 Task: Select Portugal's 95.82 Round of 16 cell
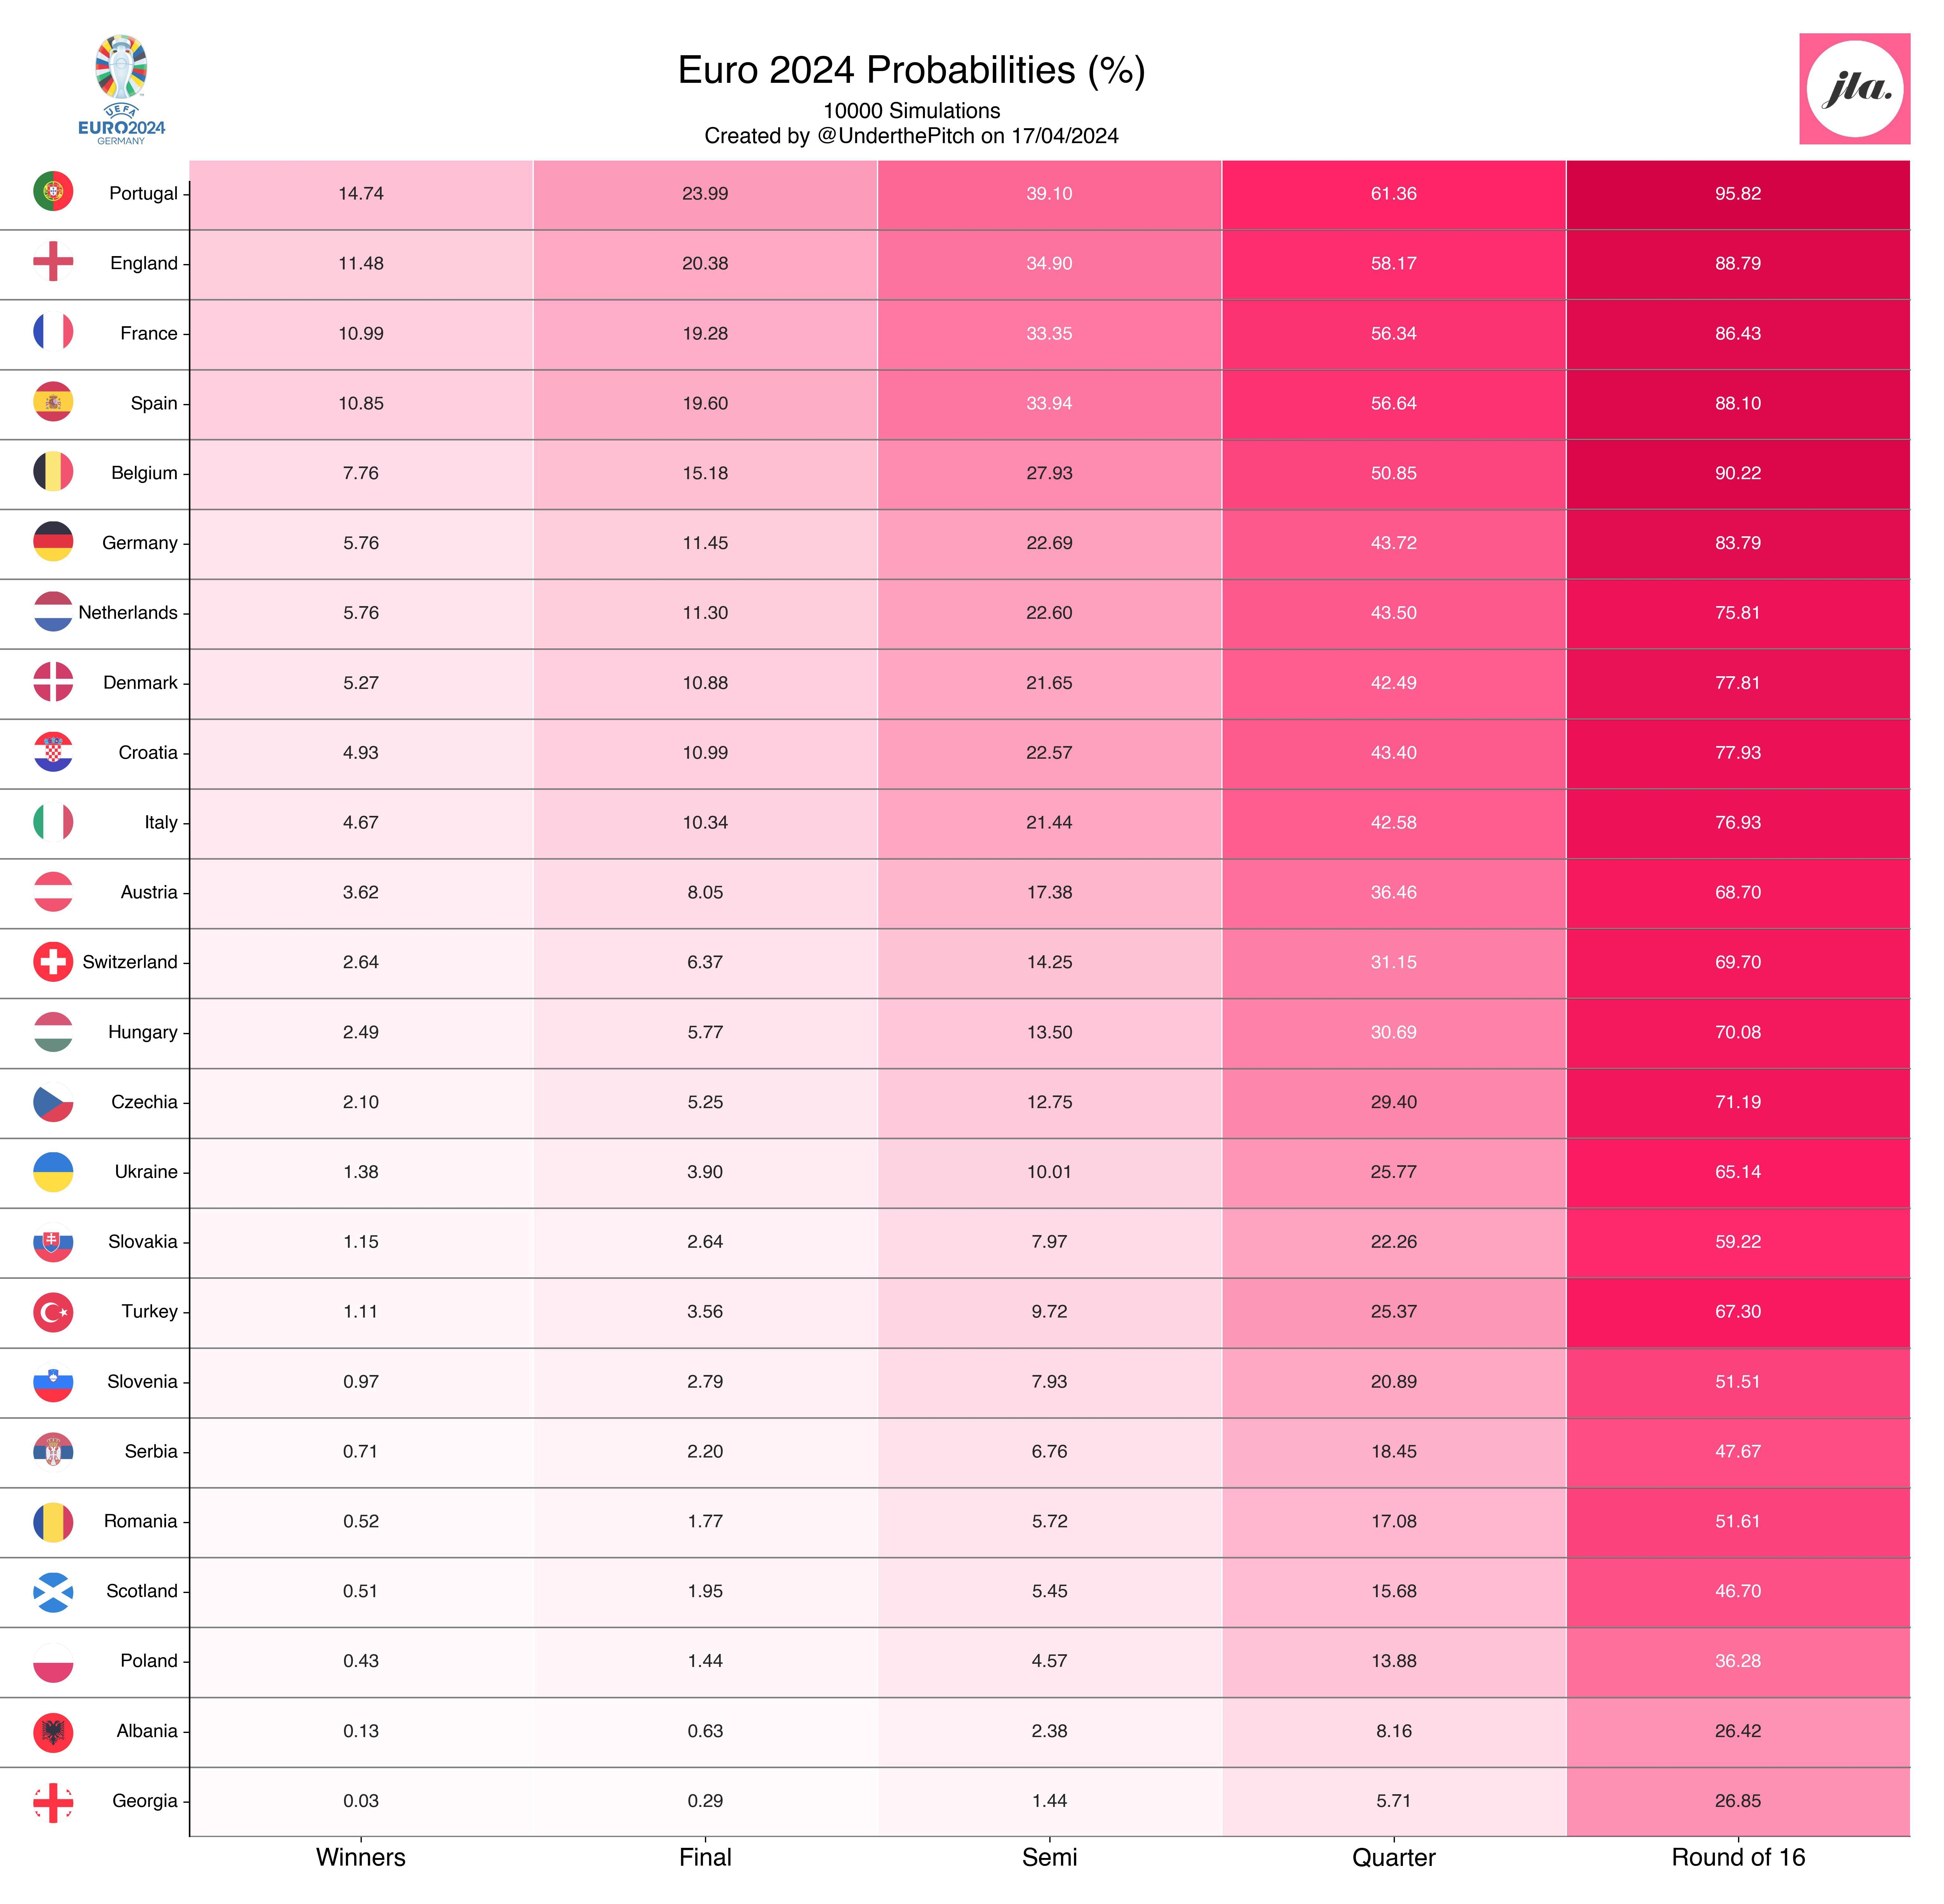(1738, 194)
